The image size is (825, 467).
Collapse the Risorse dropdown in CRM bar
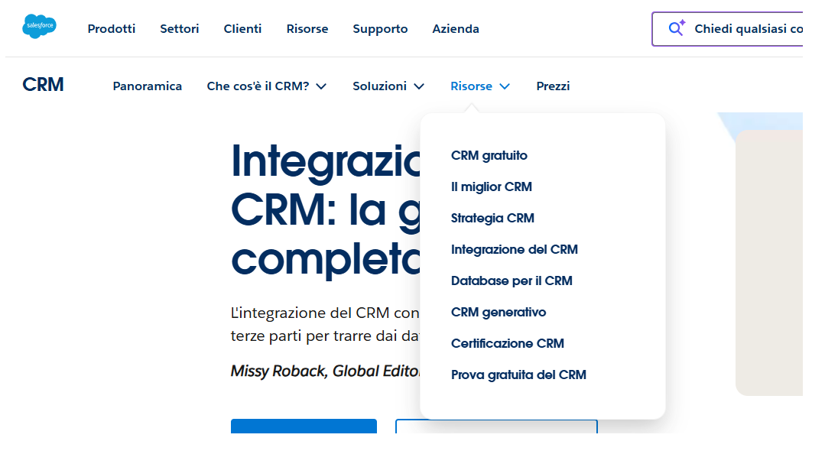click(x=480, y=86)
